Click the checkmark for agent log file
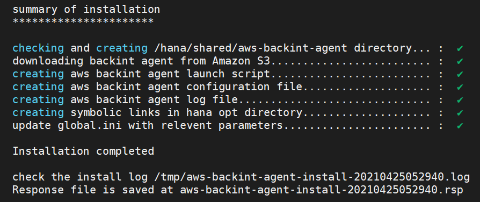480x202 pixels. tap(460, 100)
